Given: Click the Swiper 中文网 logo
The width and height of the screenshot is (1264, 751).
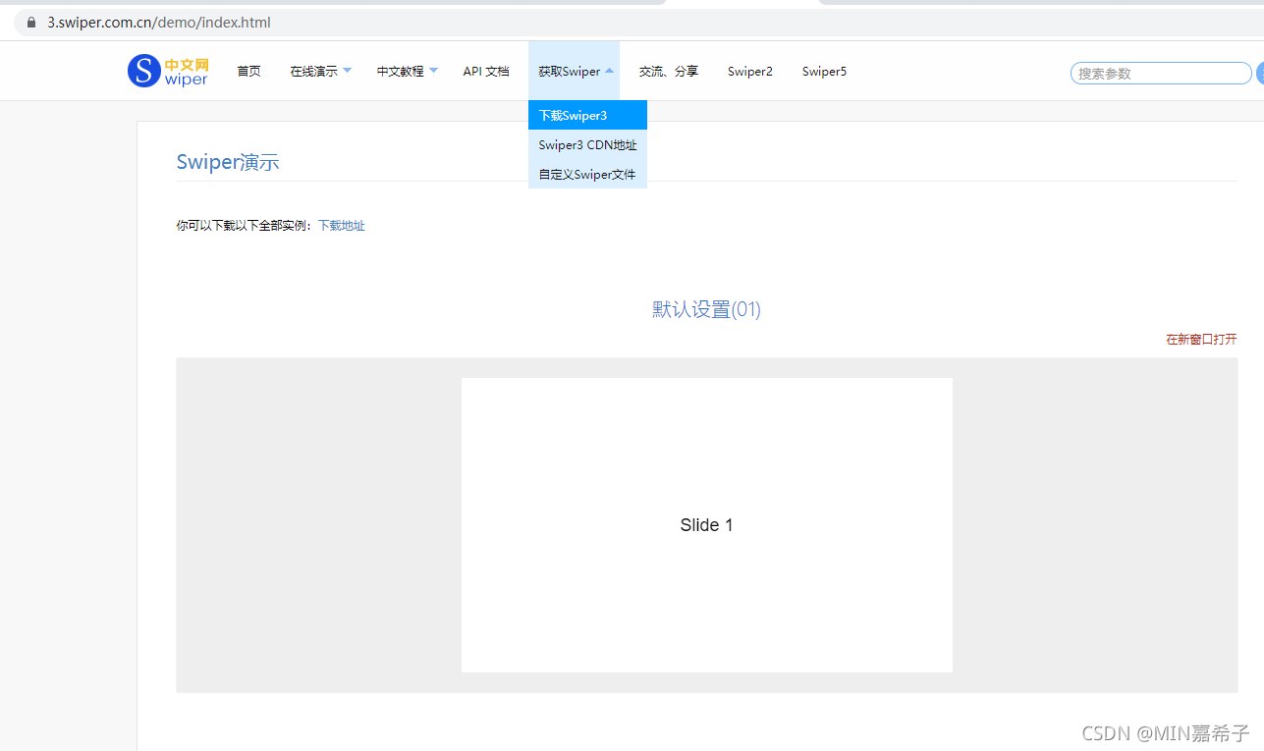Looking at the screenshot, I should 168,71.
